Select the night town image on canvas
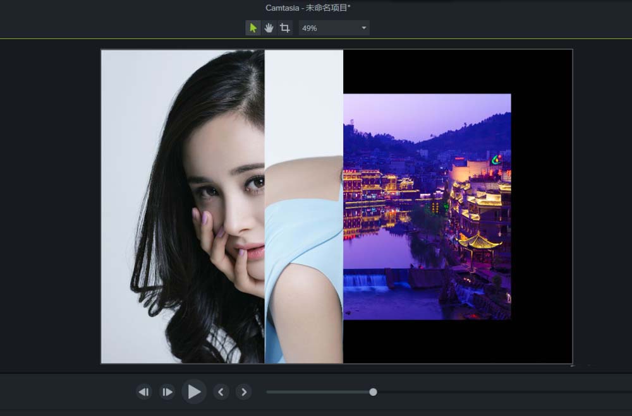 427,206
